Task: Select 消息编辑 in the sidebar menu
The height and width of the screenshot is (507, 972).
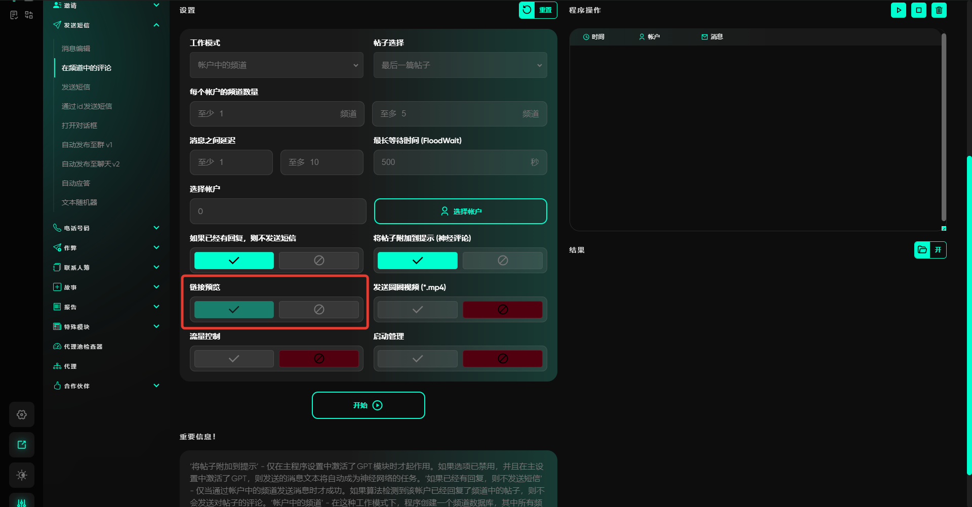Action: coord(76,49)
